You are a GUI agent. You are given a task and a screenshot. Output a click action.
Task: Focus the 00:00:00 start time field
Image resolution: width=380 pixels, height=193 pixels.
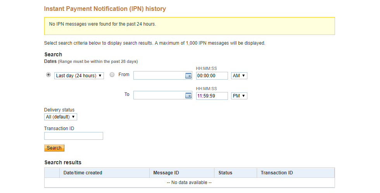click(x=212, y=76)
